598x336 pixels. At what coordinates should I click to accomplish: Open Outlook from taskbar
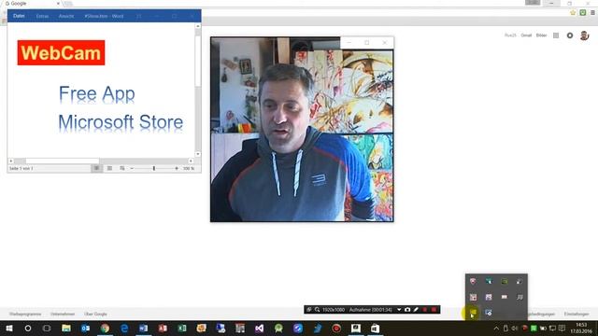85,329
